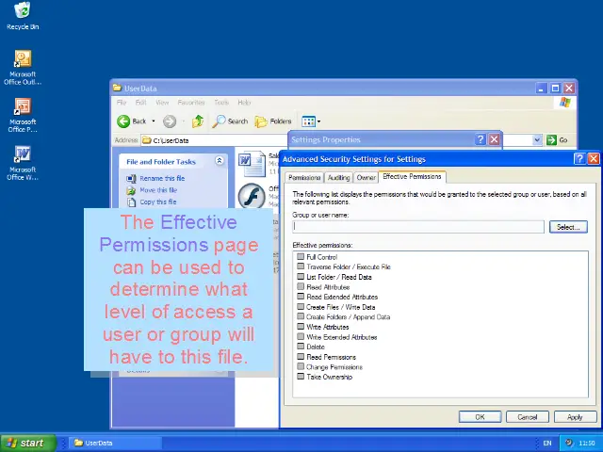Collapse the File and Folder Tasks panel
603x452 pixels.
coord(220,161)
